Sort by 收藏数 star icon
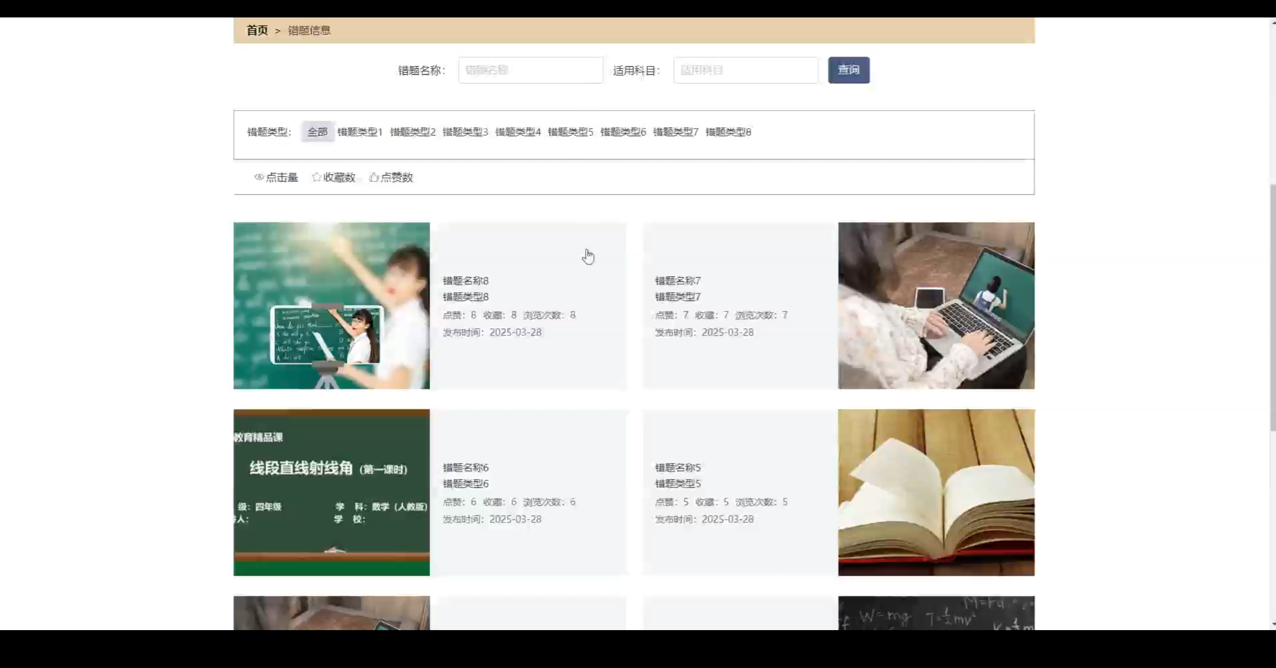1276x668 pixels. pos(317,177)
